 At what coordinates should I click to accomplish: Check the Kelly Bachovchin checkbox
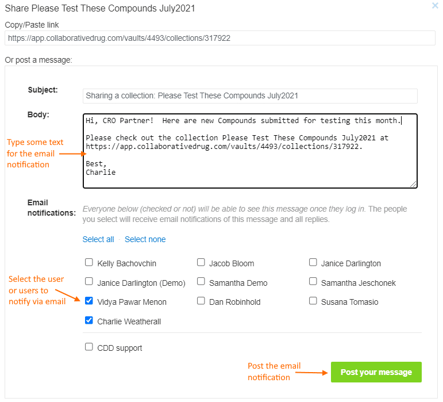[88, 262]
